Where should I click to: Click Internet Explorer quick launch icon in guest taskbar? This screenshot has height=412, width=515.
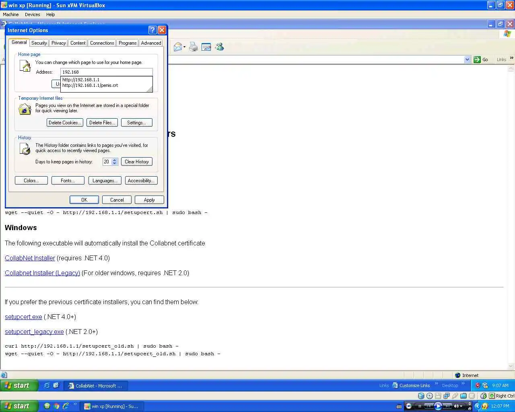click(47, 385)
